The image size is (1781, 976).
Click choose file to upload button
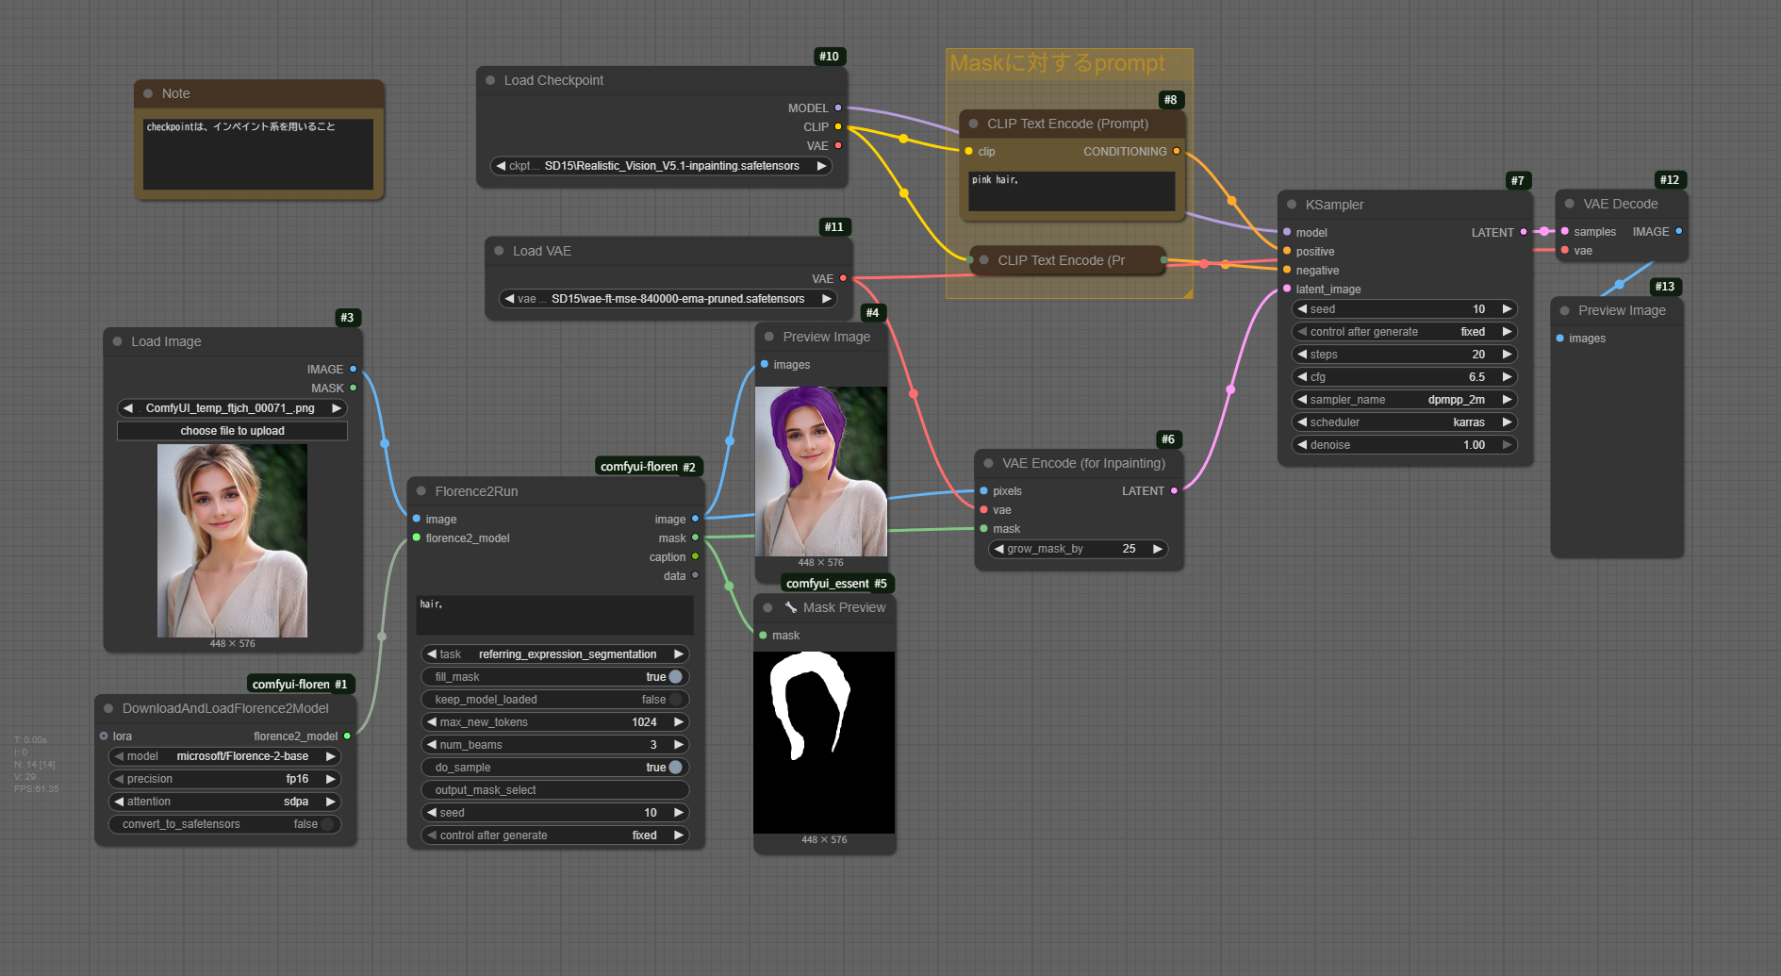[x=232, y=431]
